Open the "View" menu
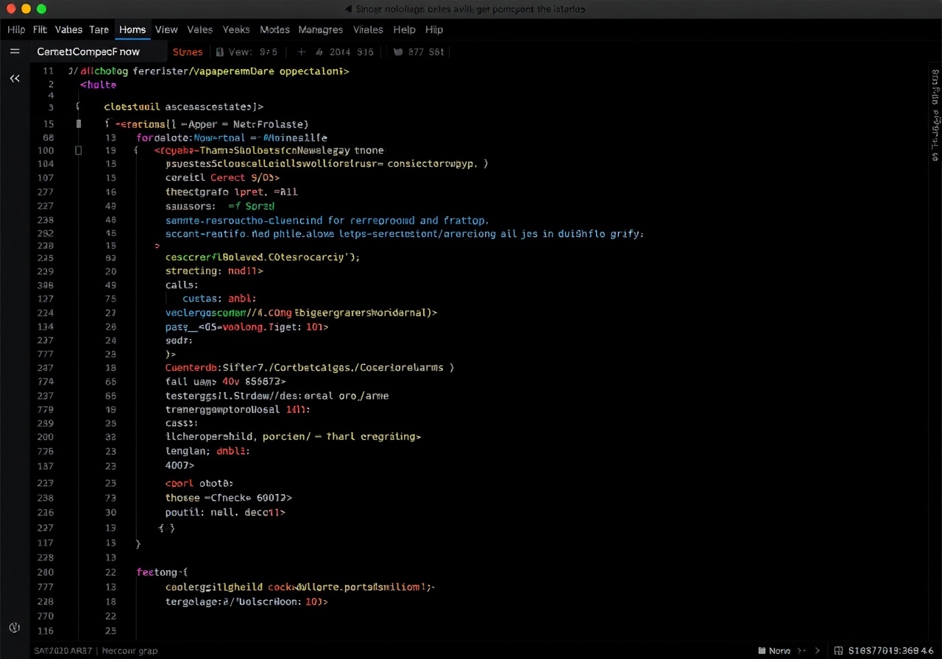This screenshot has width=942, height=659. 166,30
